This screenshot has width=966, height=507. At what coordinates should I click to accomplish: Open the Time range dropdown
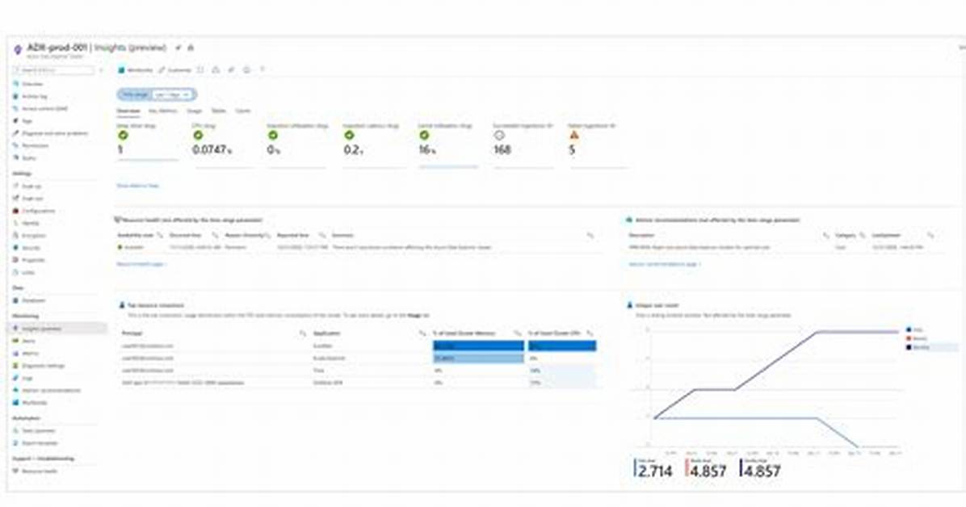pos(157,94)
